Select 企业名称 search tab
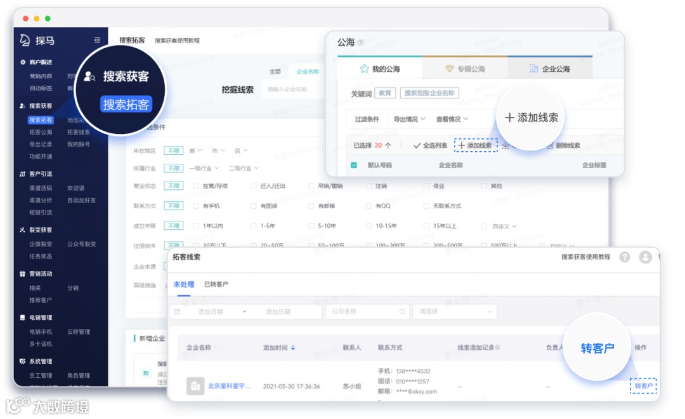The width and height of the screenshot is (685, 419). [308, 72]
